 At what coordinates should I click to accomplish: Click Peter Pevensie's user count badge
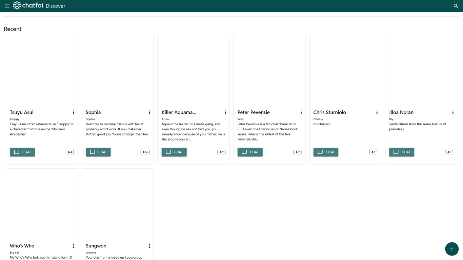pyautogui.click(x=297, y=152)
